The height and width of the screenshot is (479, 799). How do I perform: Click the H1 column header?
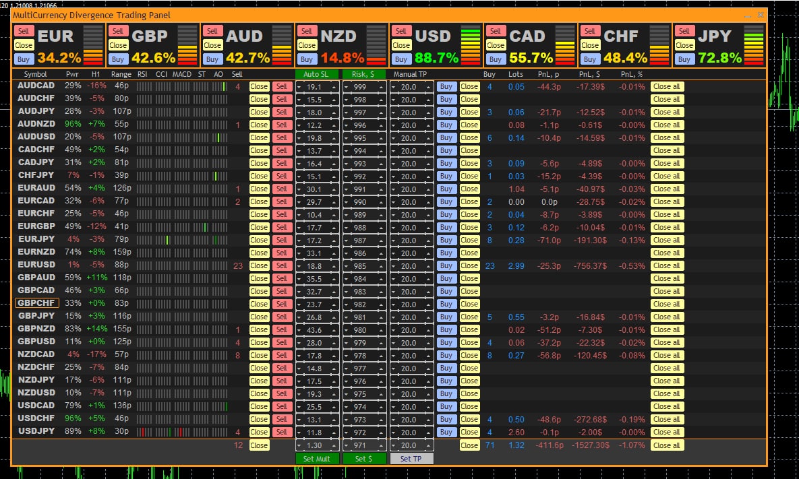pyautogui.click(x=96, y=74)
